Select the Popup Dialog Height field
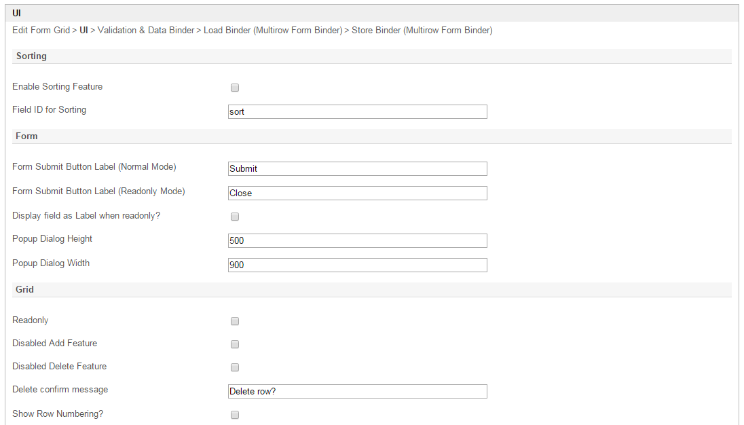744x425 pixels. point(357,241)
